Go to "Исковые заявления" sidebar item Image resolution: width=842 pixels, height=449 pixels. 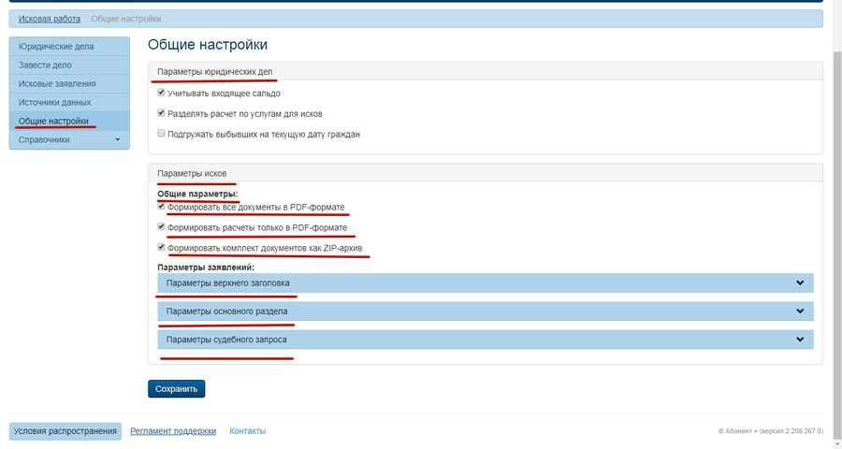[69, 84]
